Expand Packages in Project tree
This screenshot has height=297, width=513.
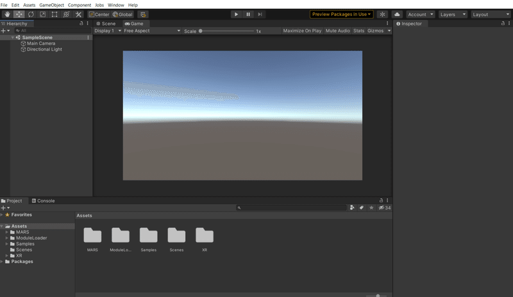2,262
